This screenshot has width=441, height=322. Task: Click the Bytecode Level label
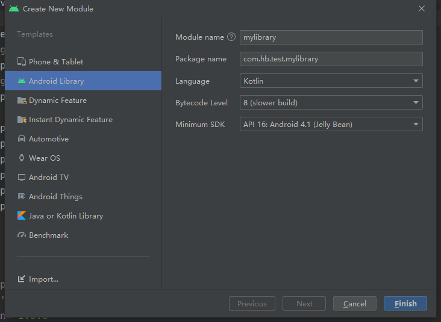coord(201,102)
